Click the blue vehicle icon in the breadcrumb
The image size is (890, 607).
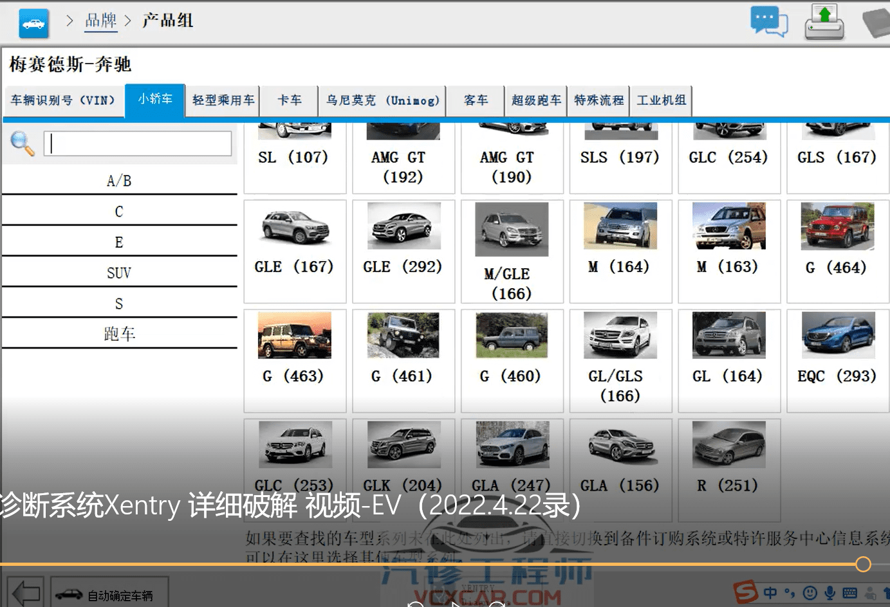[33, 23]
